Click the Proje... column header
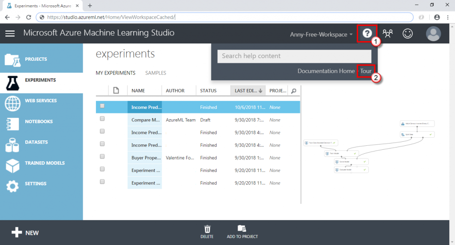This screenshot has width=455, height=245. tap(278, 90)
